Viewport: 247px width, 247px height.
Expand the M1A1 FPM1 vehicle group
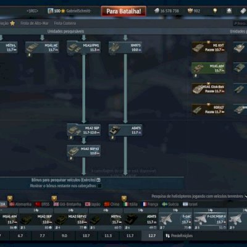[84, 48]
